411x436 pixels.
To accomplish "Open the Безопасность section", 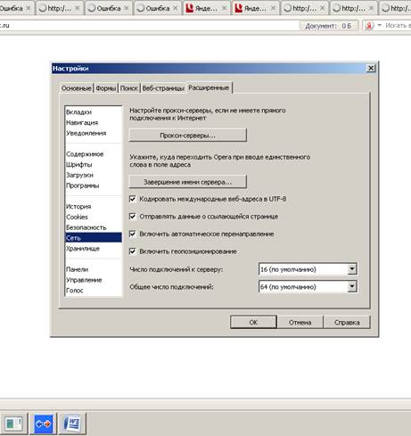I will point(94,227).
